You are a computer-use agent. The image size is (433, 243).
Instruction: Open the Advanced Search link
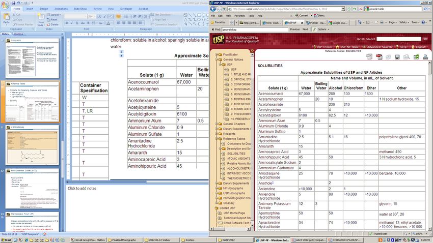tap(377, 47)
